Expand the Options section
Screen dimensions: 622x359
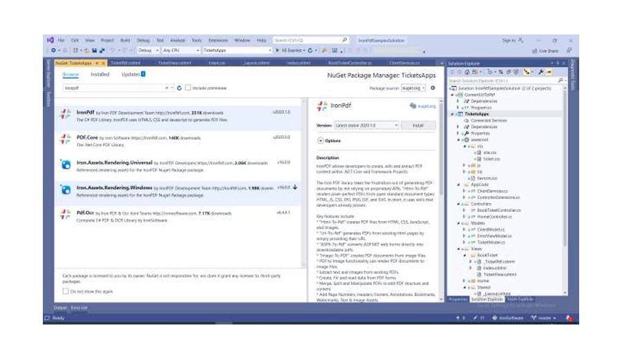coord(321,141)
